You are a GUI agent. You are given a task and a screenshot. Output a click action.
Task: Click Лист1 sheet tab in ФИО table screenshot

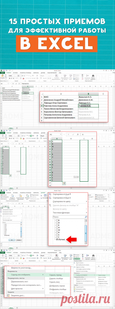point(11,128)
